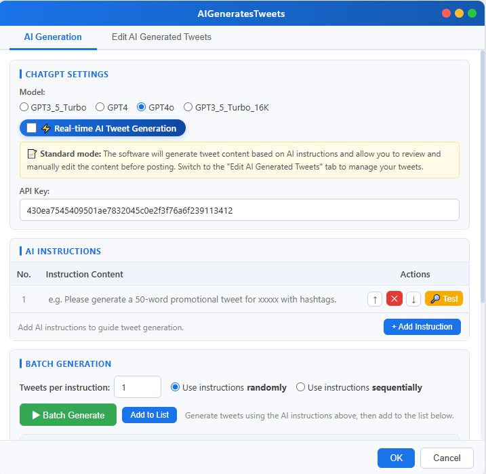This screenshot has width=486, height=474.
Task: Choose the GPT3_5_Turbo_16K model
Action: [x=188, y=107]
